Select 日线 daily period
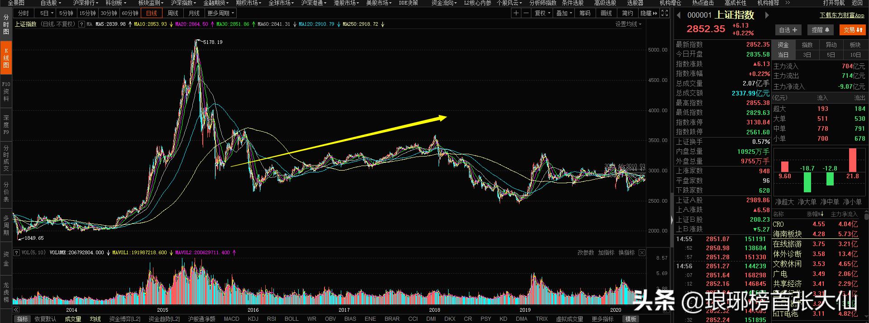 151,13
